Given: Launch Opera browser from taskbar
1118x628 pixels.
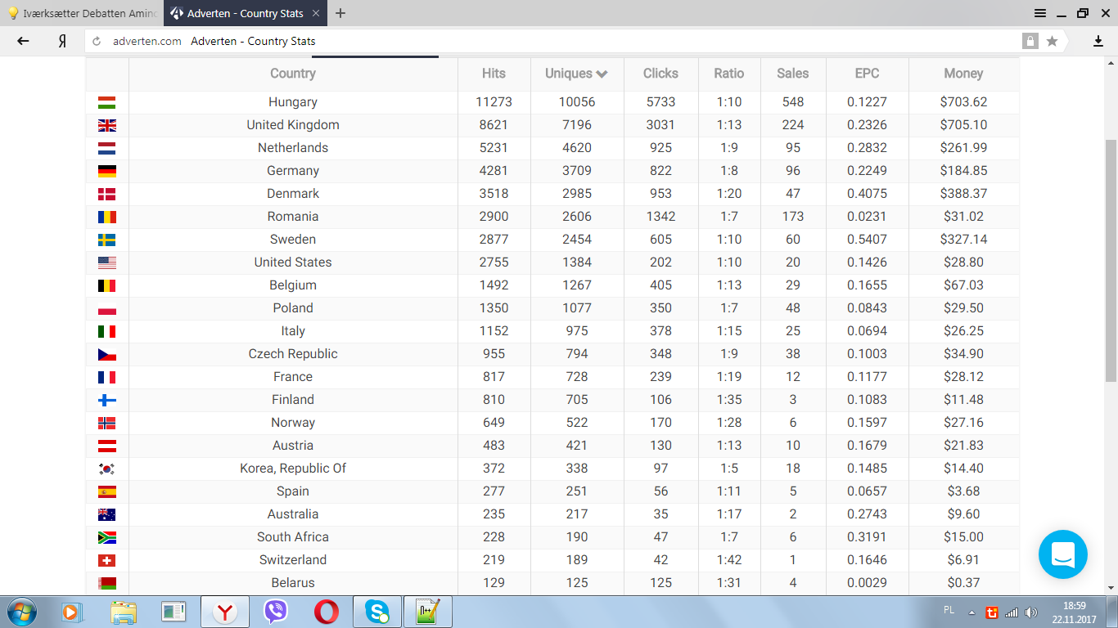Looking at the screenshot, I should 327,612.
